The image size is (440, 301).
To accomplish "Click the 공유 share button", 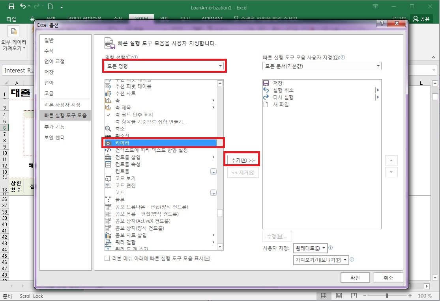I will pyautogui.click(x=421, y=19).
